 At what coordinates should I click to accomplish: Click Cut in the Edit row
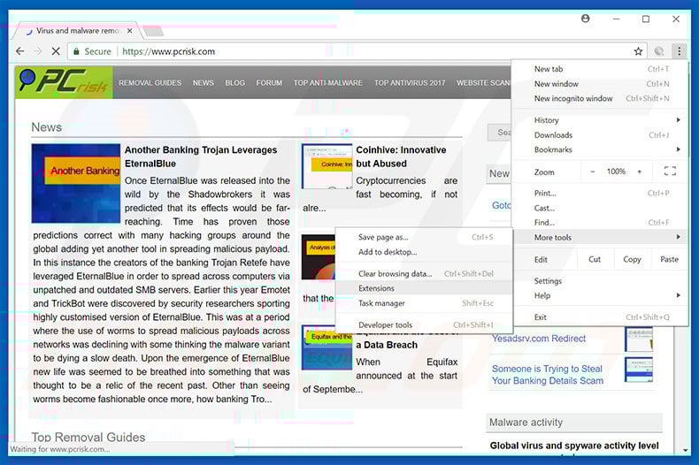[595, 259]
